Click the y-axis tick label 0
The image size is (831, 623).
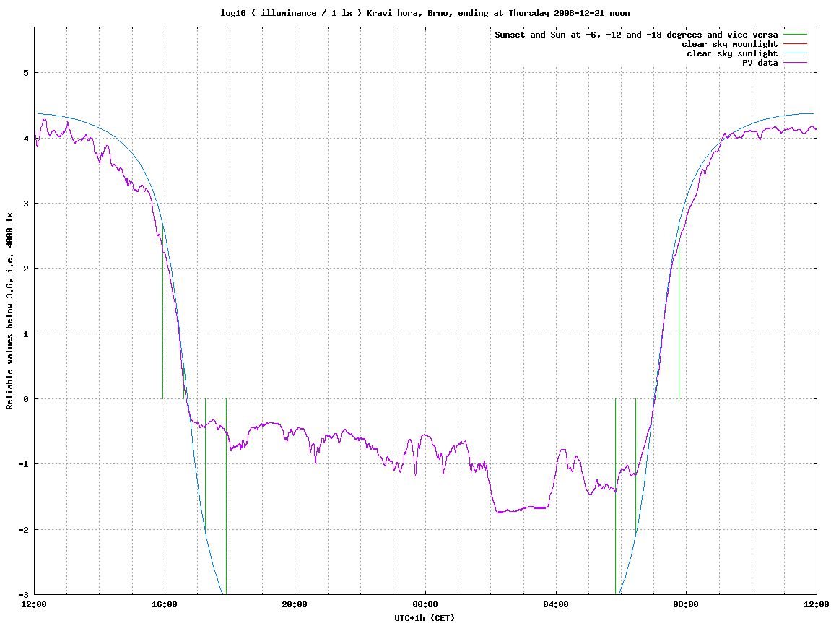pos(26,399)
